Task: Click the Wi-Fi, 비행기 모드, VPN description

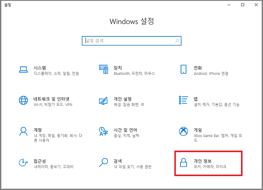Action: [x=53, y=105]
